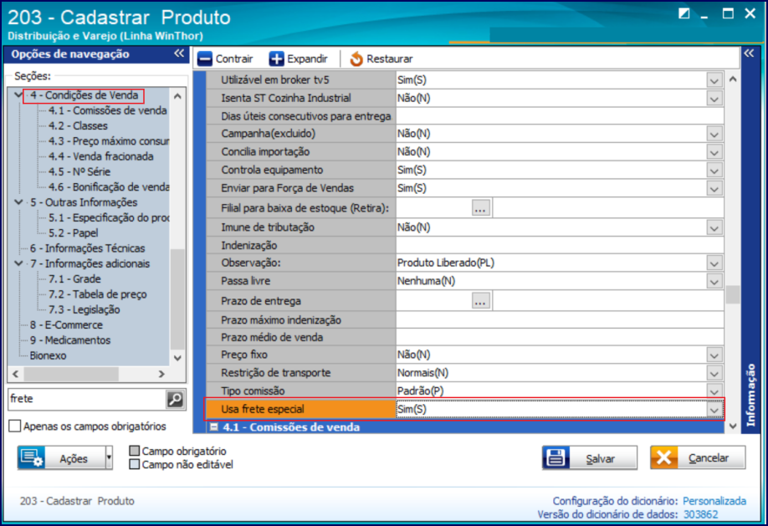Click the Prazo médio de venda field
The height and width of the screenshot is (526, 768).
[x=560, y=338]
